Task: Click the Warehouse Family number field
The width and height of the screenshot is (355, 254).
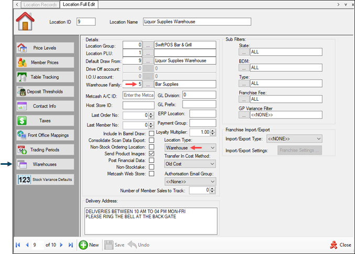Action: tap(133, 84)
